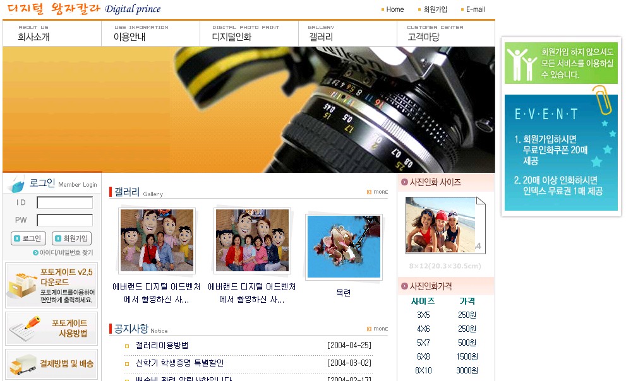626x381 pixels.
Task: Click the 8X10 size row
Action: point(423,370)
